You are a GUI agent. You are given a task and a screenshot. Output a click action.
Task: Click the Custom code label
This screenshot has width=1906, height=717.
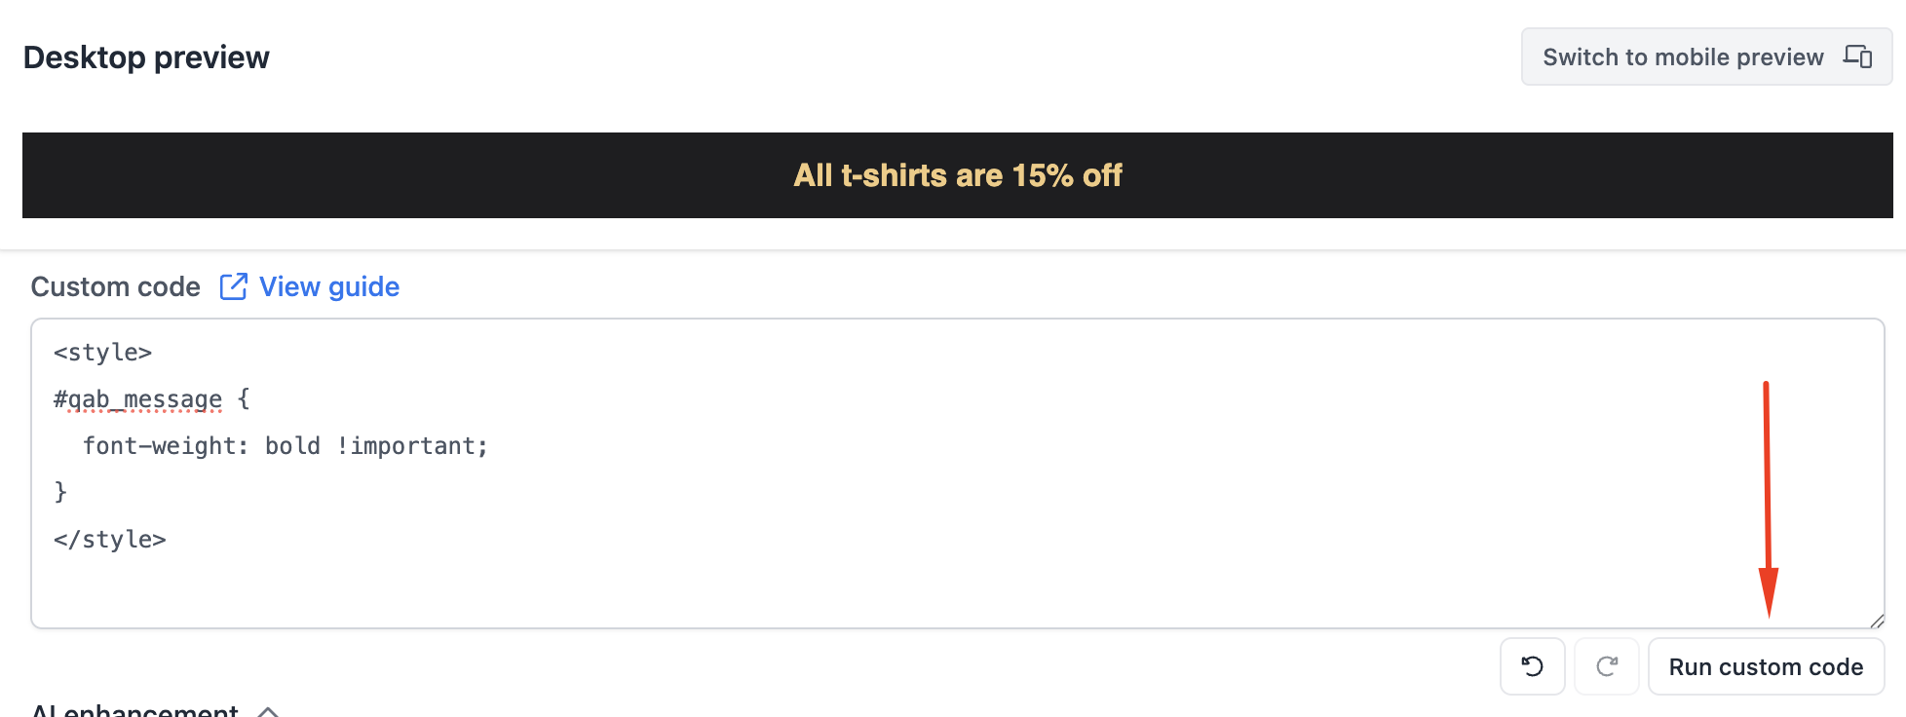116,286
